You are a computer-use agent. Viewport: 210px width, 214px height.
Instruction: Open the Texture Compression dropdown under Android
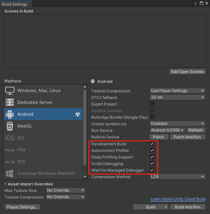(x=178, y=91)
